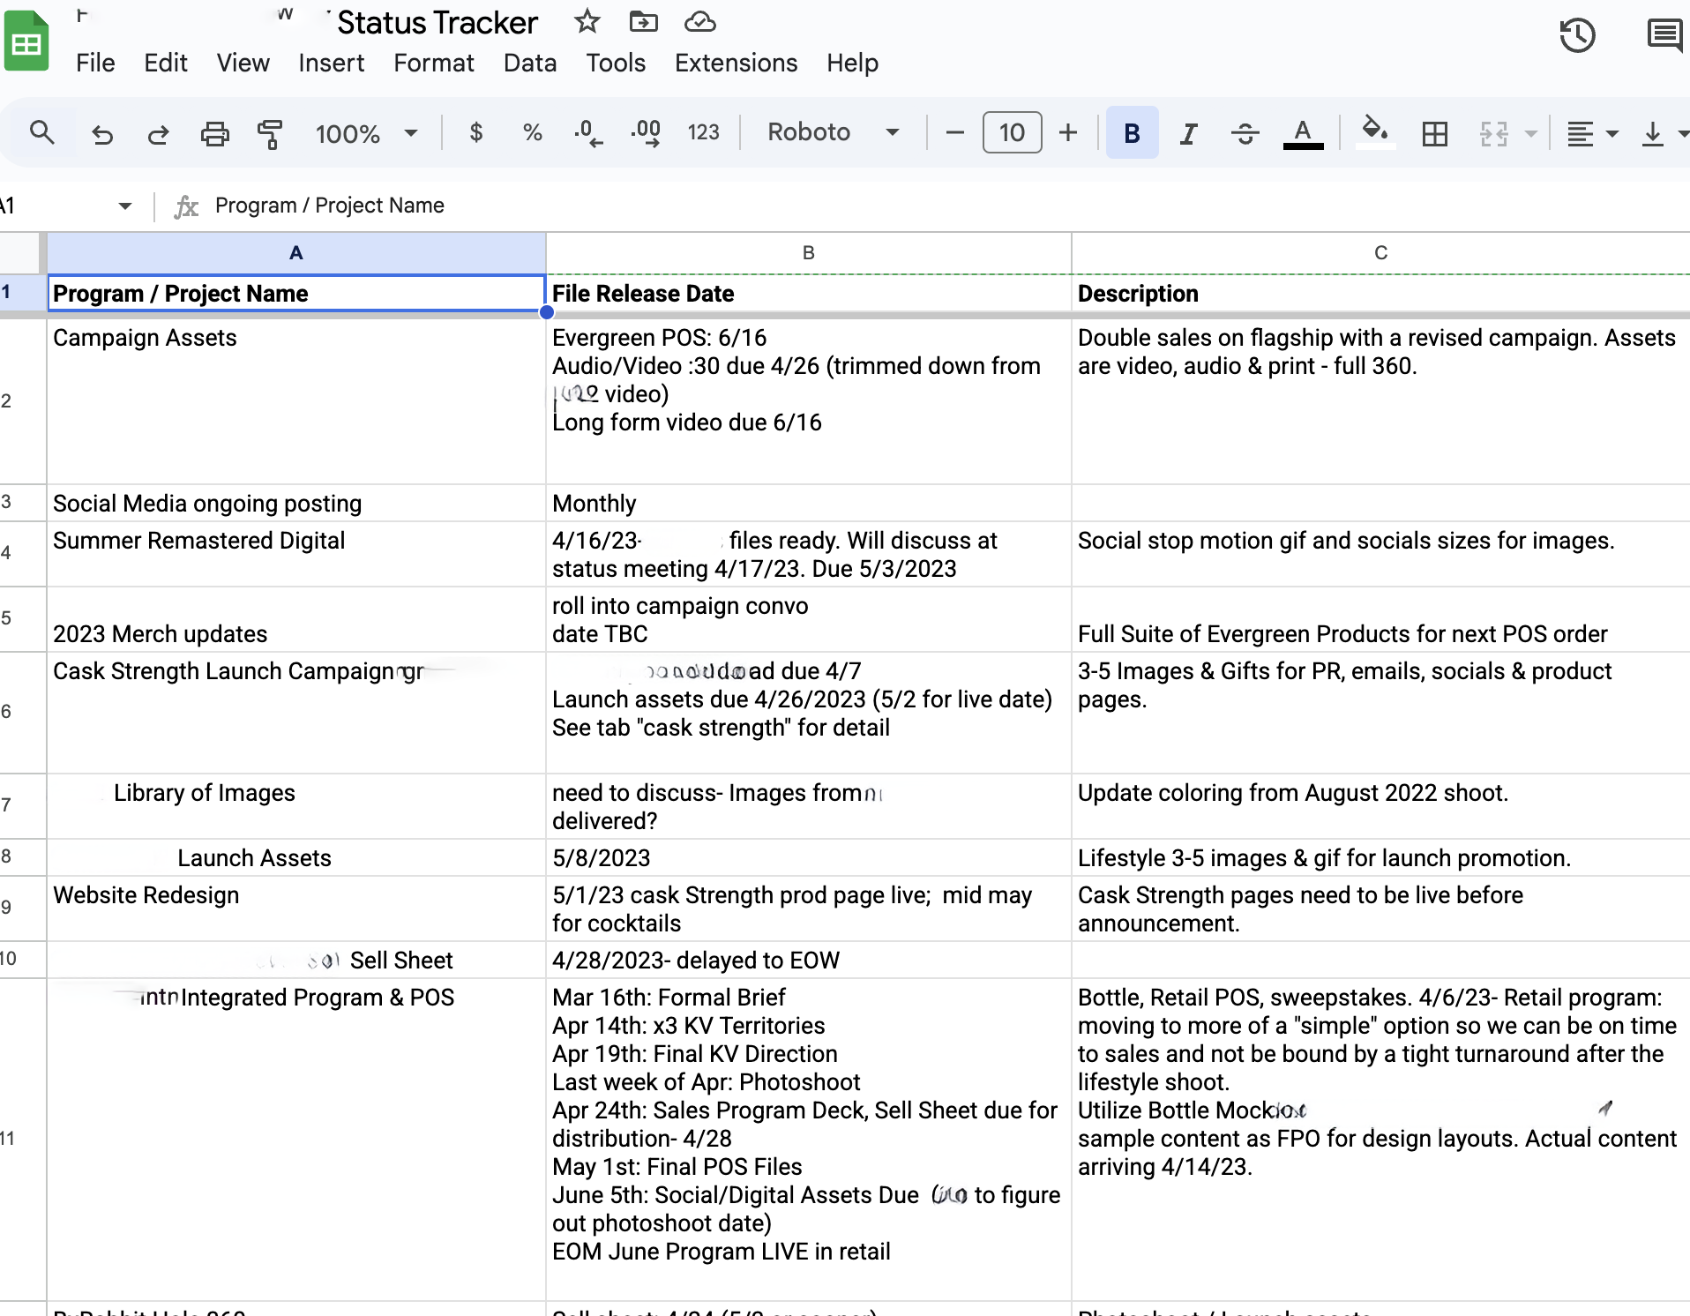Format as percent

pyautogui.click(x=532, y=132)
